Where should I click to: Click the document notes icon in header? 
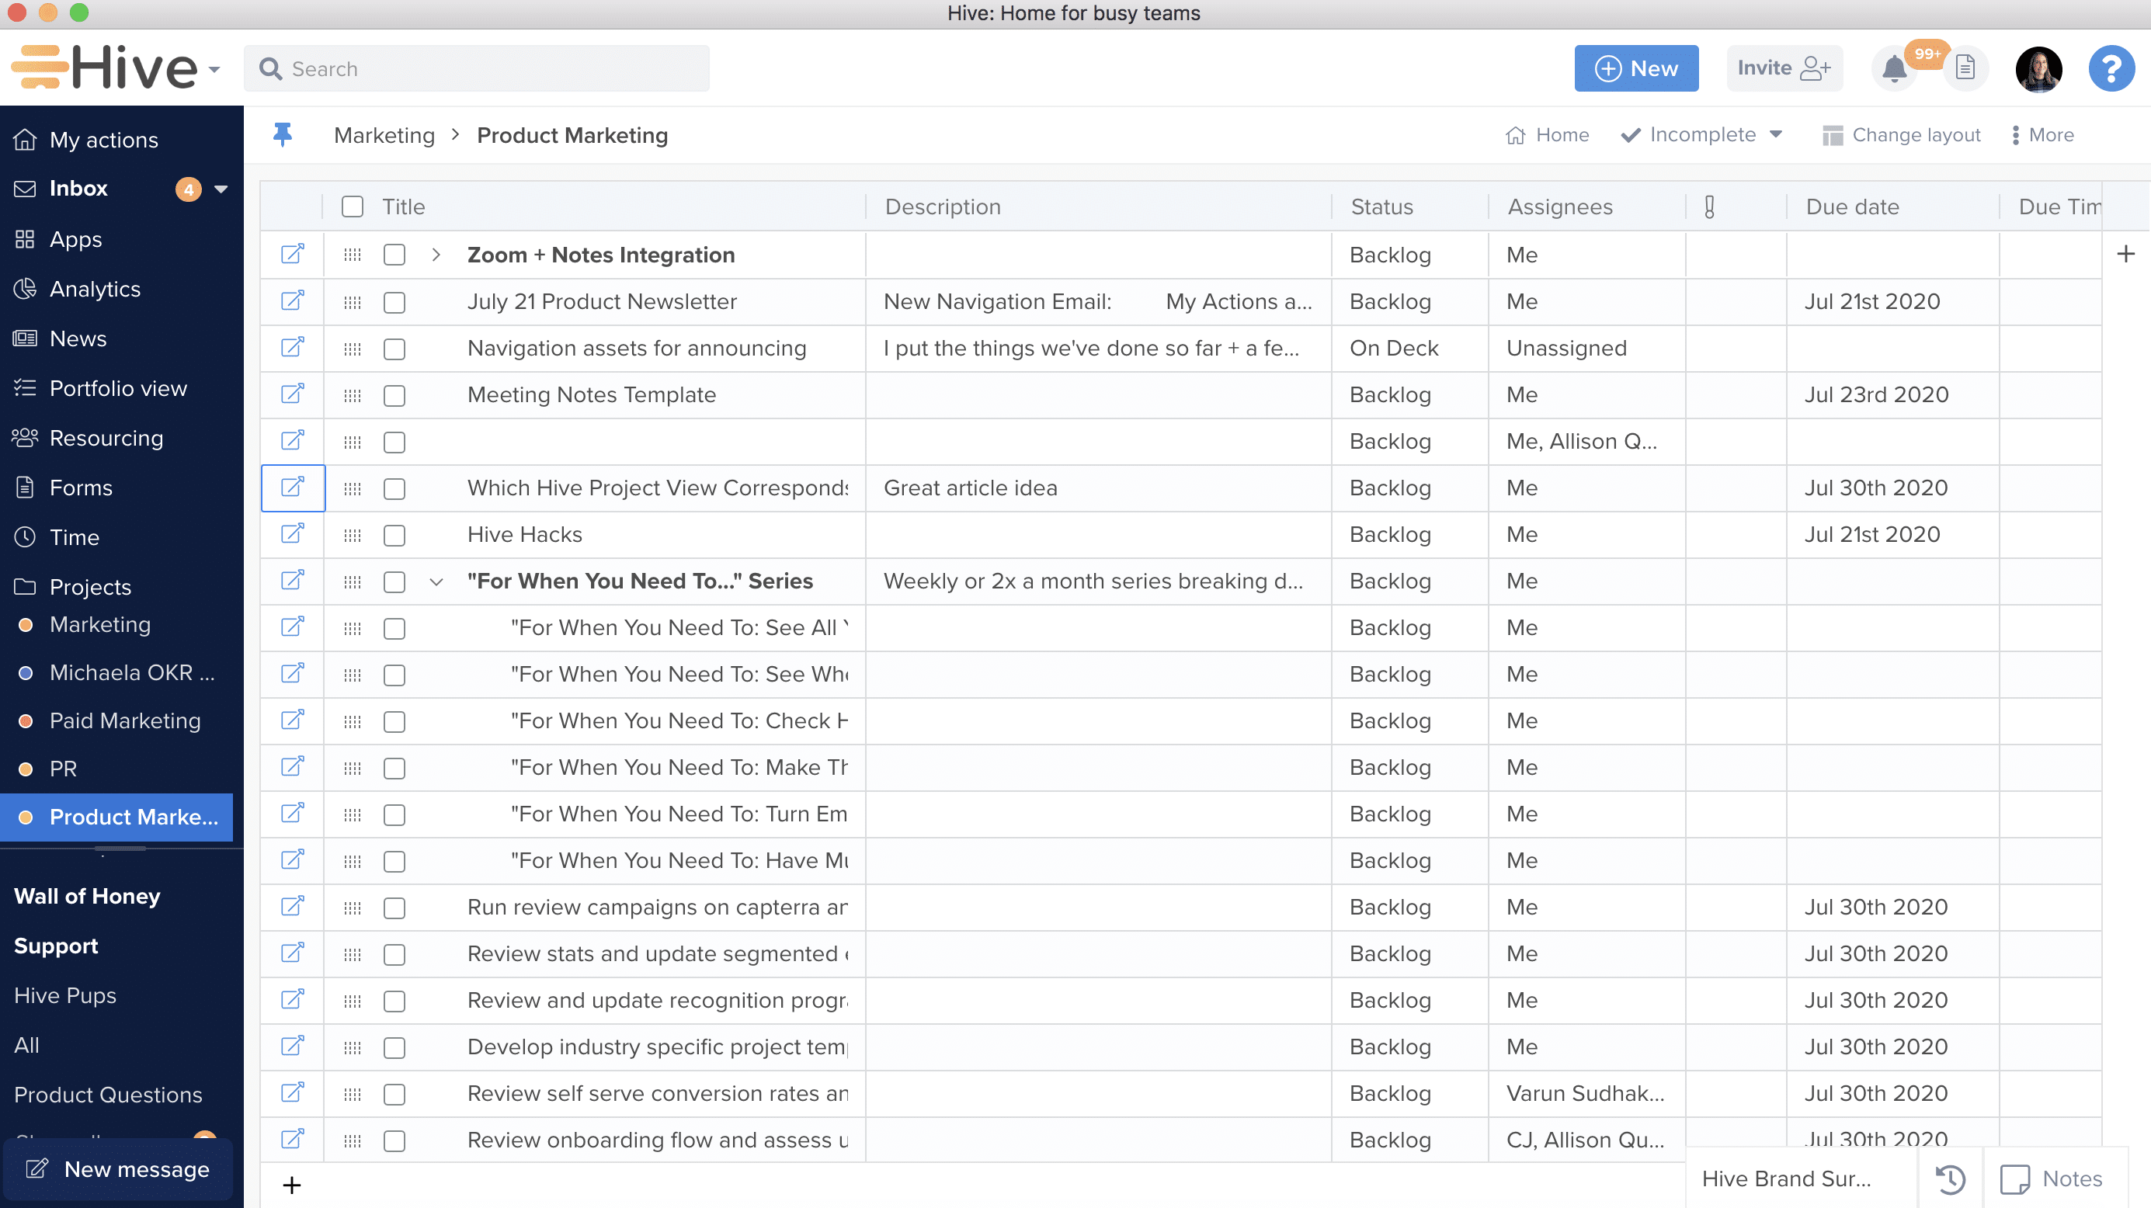(x=1965, y=68)
